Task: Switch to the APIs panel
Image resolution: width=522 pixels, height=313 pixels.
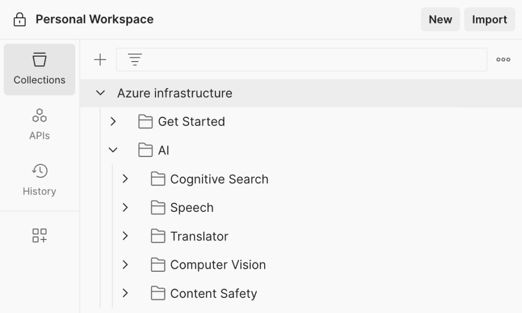Action: [39, 124]
